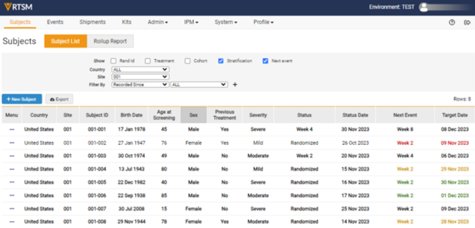Screen dimensions: 475x228
Task: Click the RTSM logo icon
Action: [x=7, y=7]
